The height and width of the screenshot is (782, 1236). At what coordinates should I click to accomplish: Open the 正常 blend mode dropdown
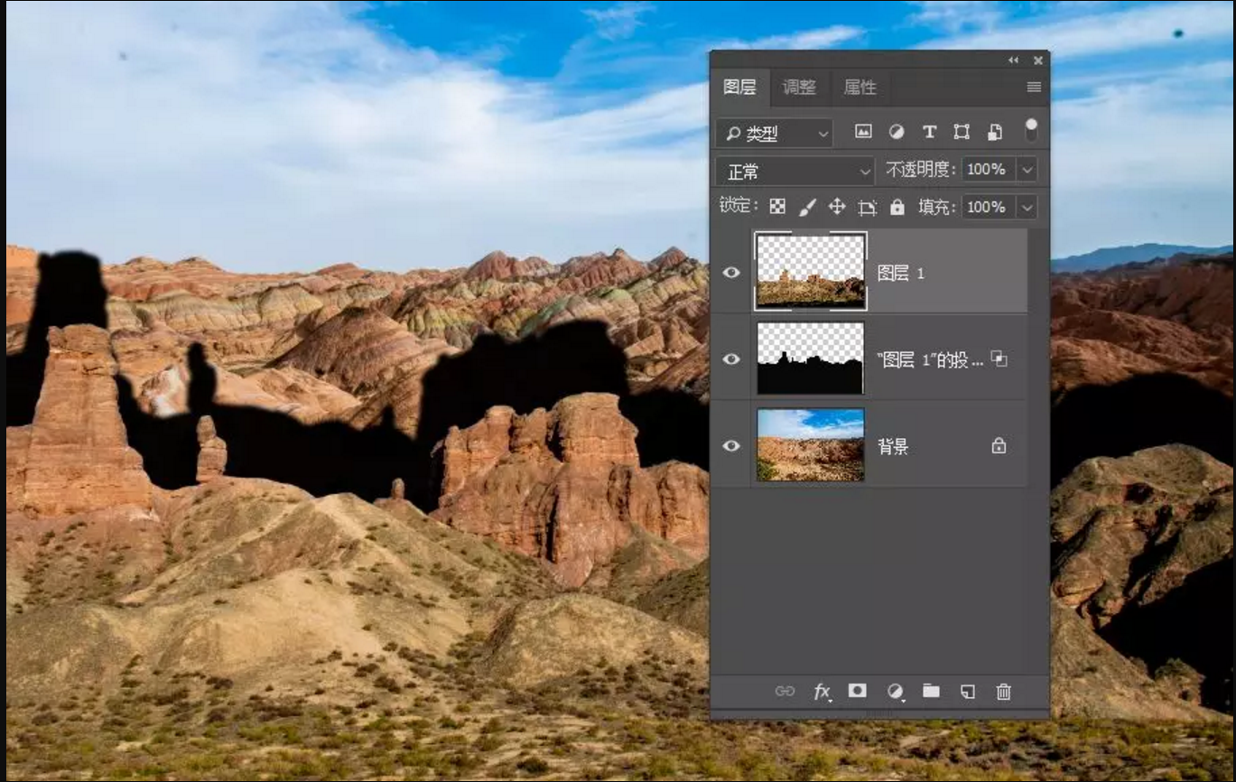click(795, 171)
